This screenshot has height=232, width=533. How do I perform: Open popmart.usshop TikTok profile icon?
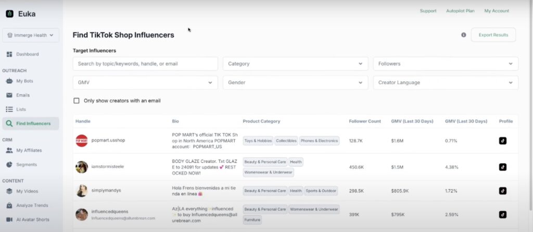point(503,140)
